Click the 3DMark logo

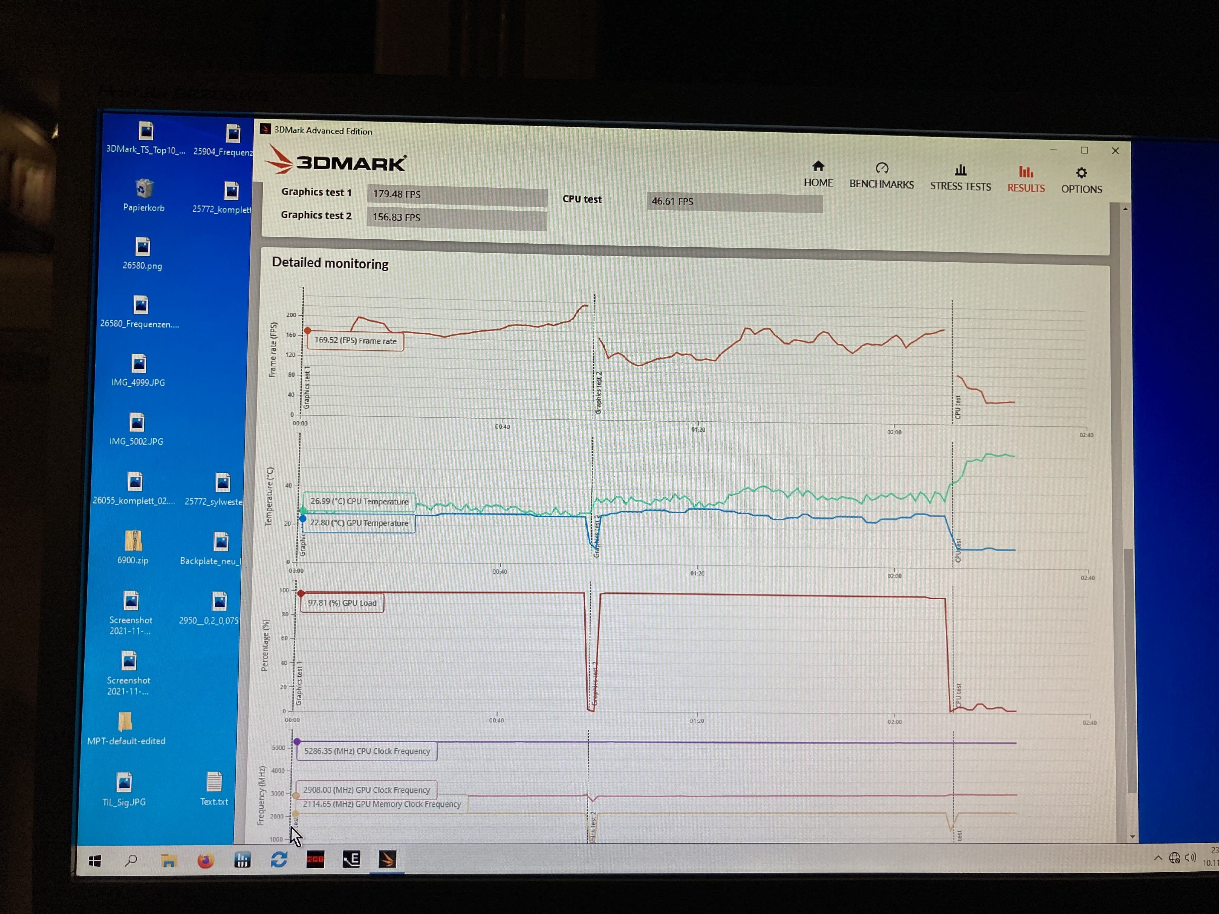point(336,160)
